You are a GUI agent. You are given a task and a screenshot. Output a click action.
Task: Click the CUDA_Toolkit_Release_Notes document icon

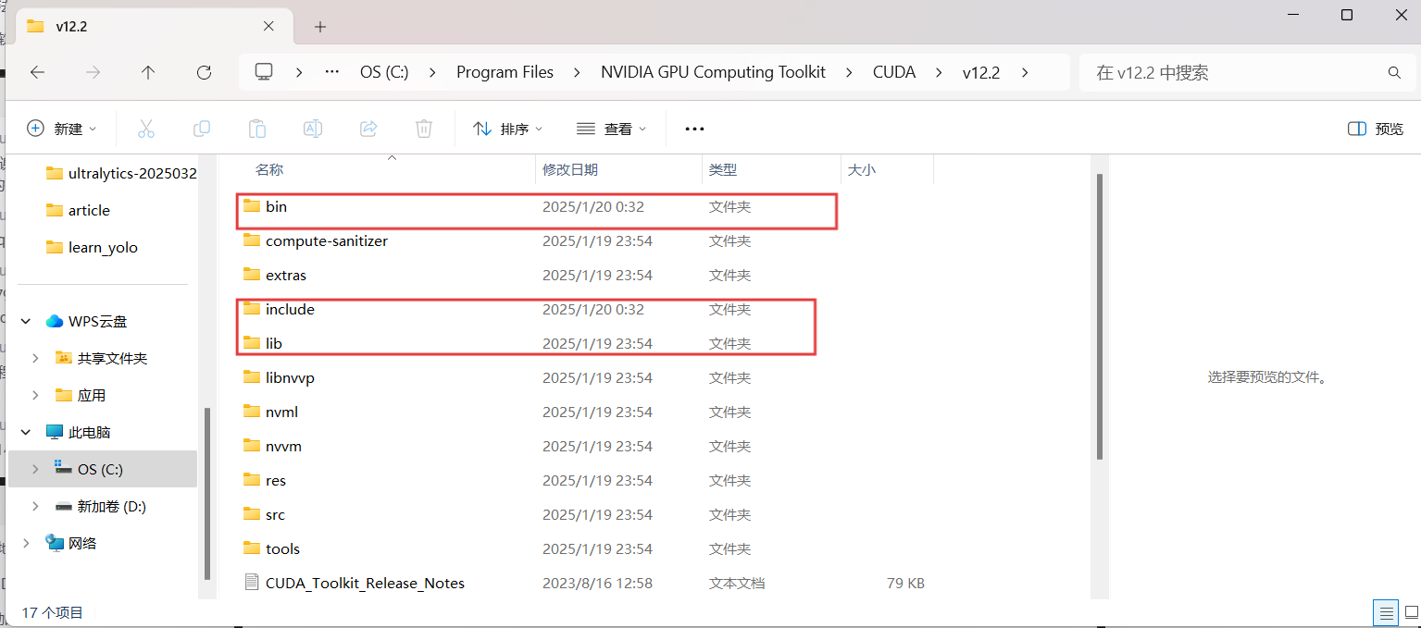click(252, 583)
